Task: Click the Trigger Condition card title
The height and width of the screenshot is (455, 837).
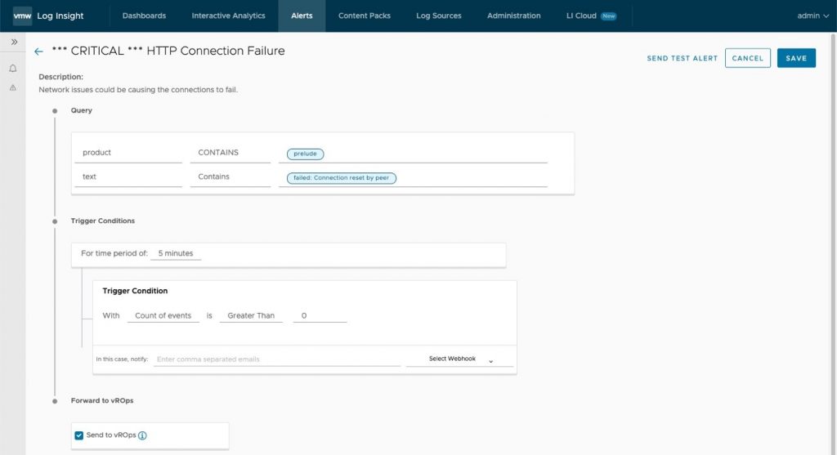Action: click(x=135, y=291)
